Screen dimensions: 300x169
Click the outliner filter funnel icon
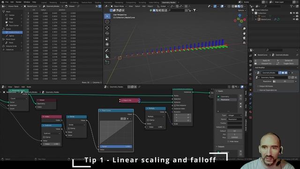click(292, 6)
